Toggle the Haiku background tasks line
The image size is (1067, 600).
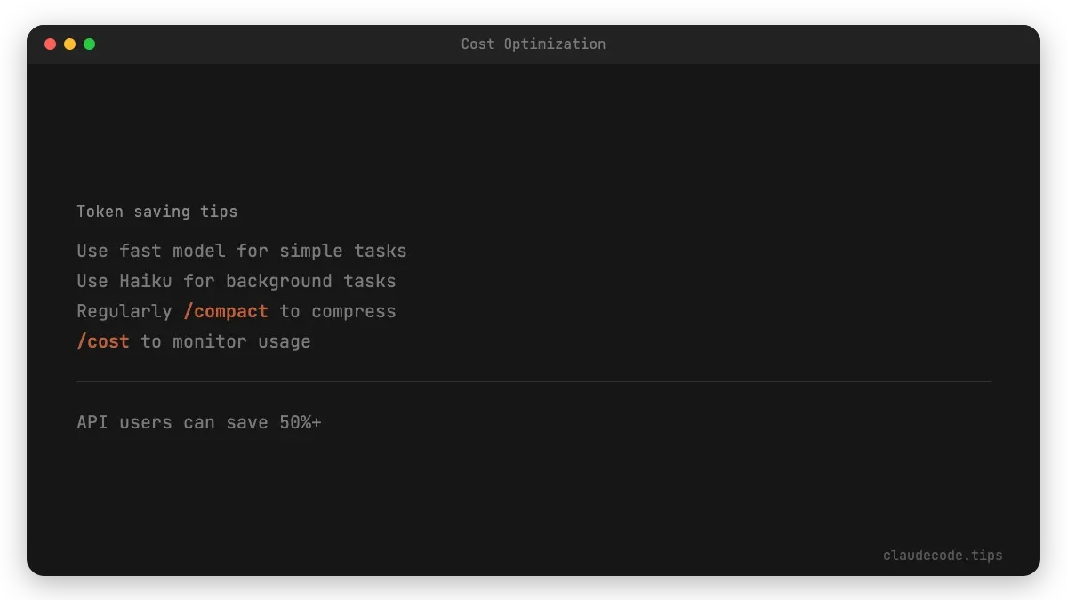click(x=236, y=281)
